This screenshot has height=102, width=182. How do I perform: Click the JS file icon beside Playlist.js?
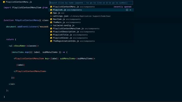(x=51, y=10)
